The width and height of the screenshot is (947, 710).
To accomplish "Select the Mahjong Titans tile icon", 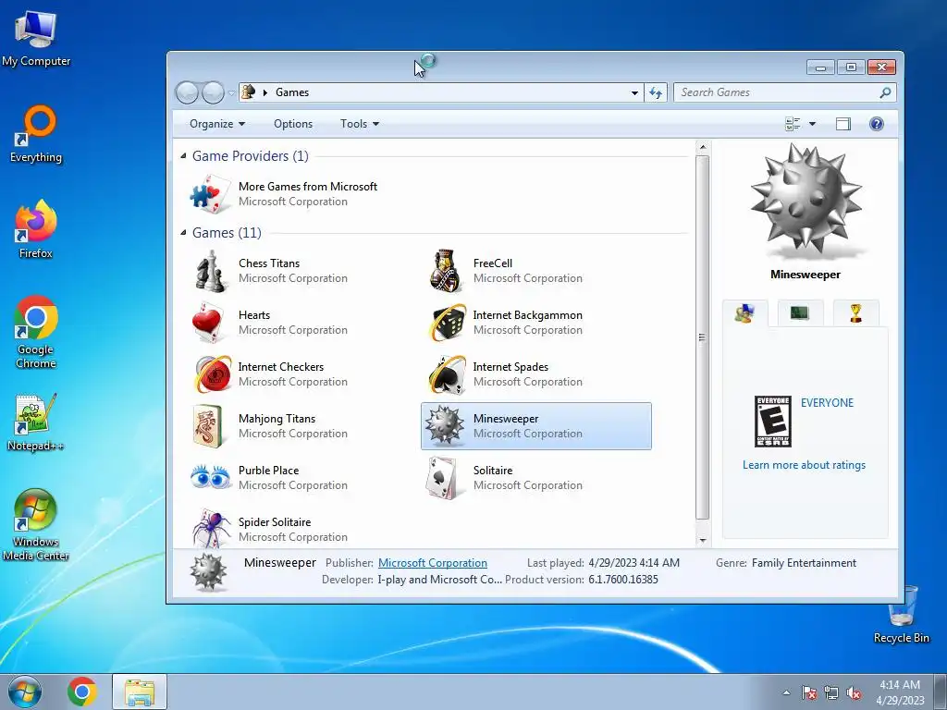I will click(208, 426).
